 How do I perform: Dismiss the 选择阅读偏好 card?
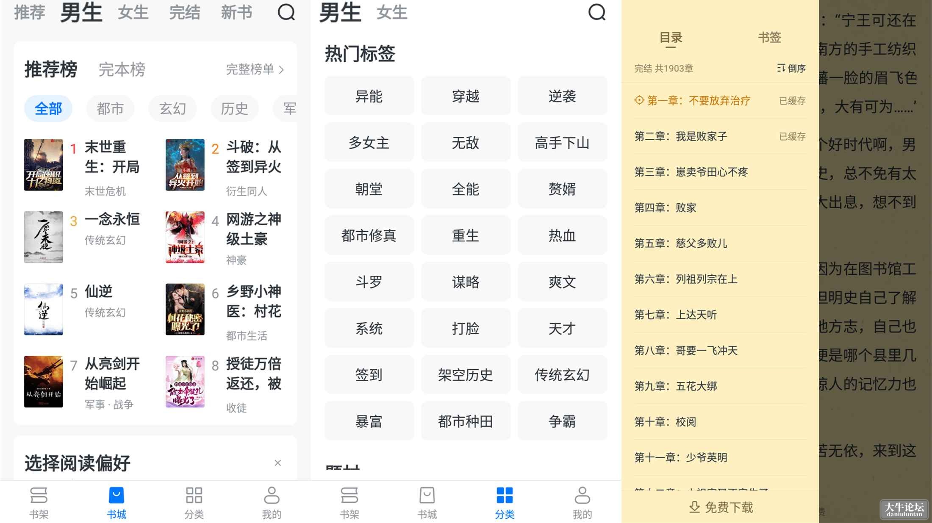coord(277,463)
